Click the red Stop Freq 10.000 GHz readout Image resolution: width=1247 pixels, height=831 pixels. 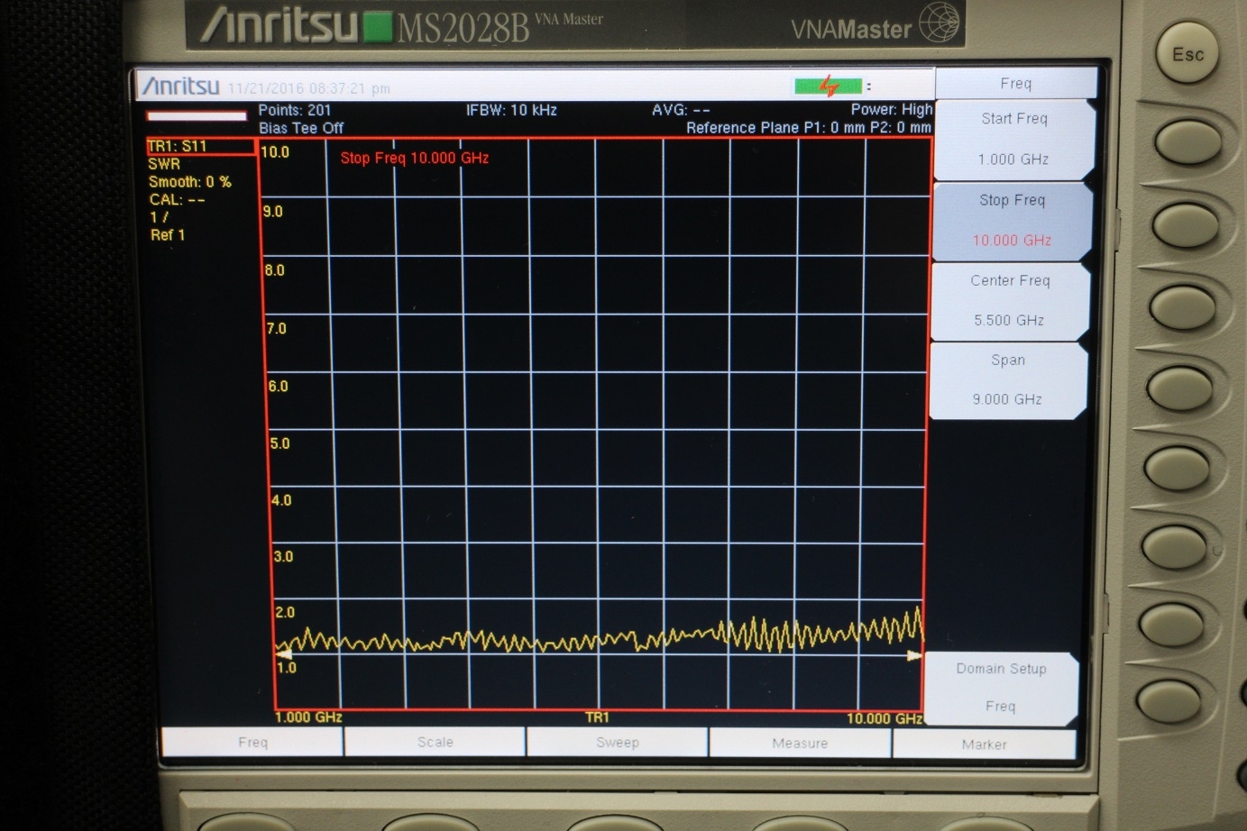(x=415, y=158)
